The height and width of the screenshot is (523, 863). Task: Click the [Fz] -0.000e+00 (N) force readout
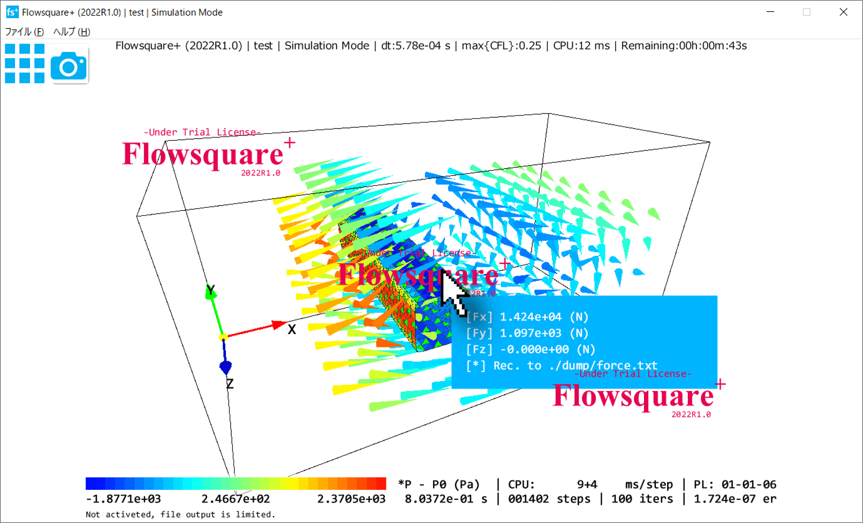531,350
